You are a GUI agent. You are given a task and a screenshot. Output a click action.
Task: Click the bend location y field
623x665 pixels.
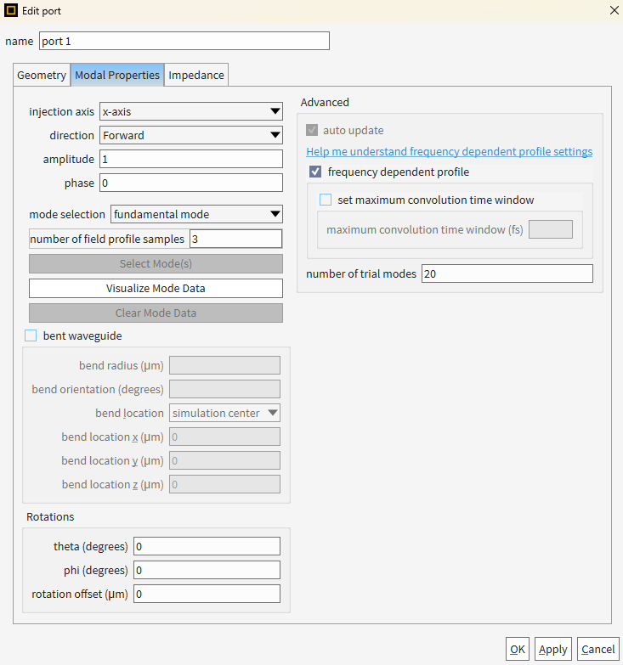click(224, 460)
